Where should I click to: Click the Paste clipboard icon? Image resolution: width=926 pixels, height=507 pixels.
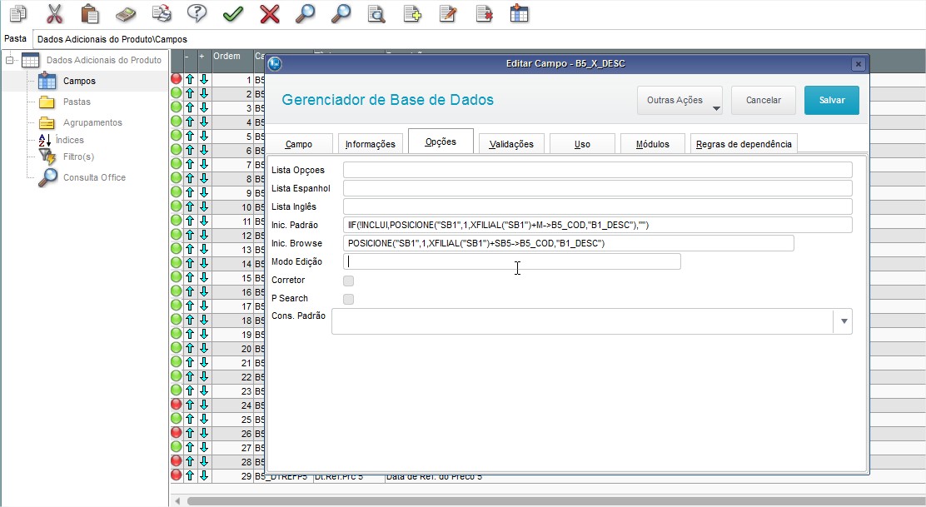tap(90, 13)
